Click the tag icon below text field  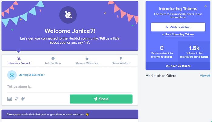[23, 99]
